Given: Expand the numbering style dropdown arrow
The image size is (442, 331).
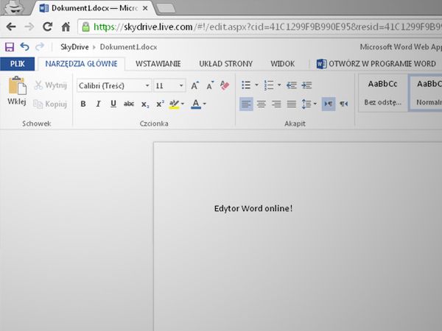Looking at the screenshot, I should pos(279,85).
